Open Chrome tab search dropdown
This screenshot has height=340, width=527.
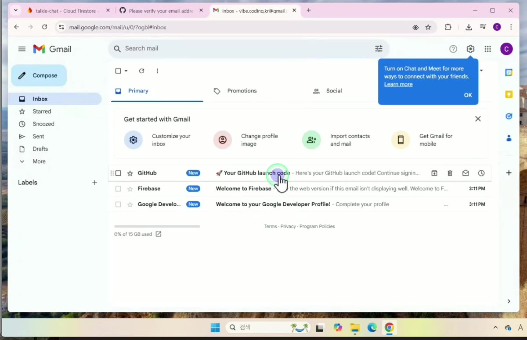(x=16, y=10)
